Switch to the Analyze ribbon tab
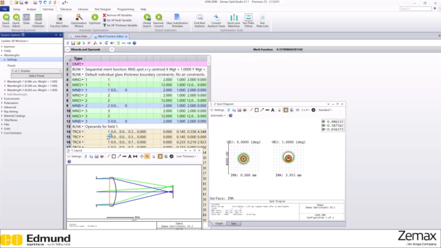This screenshot has width=441, height=248. pyautogui.click(x=31, y=9)
